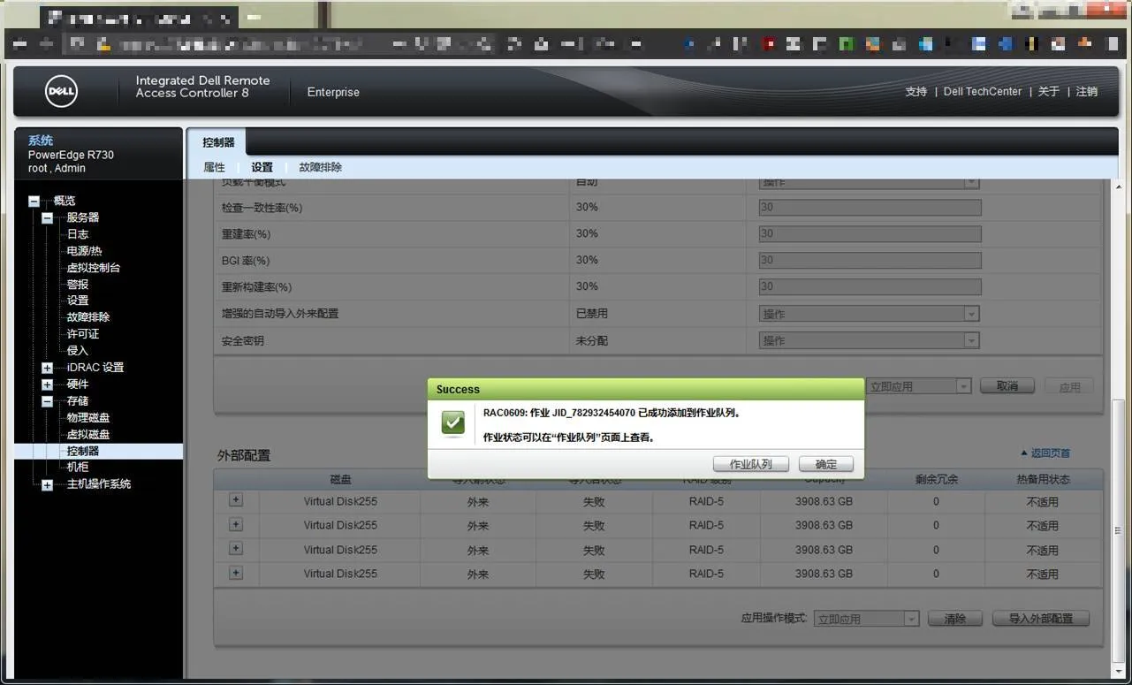Click the 注销 logout link
The image size is (1132, 685).
coord(1087,92)
